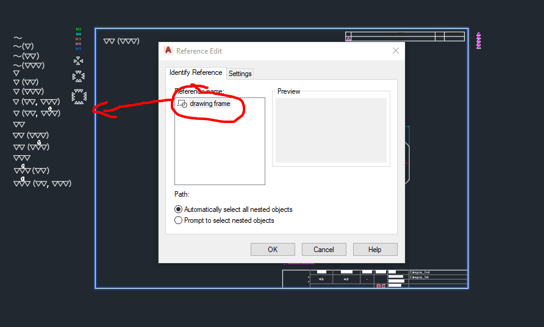Select the 'drawing frame' reference name
The width and height of the screenshot is (544, 327).
tap(210, 104)
